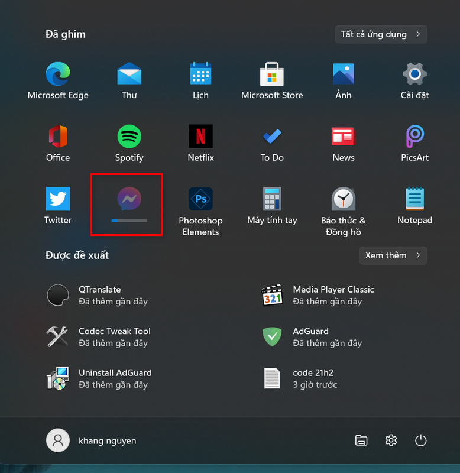Open Uninstall AdGuard entry
Screen dimensions: 460x473
(99, 378)
